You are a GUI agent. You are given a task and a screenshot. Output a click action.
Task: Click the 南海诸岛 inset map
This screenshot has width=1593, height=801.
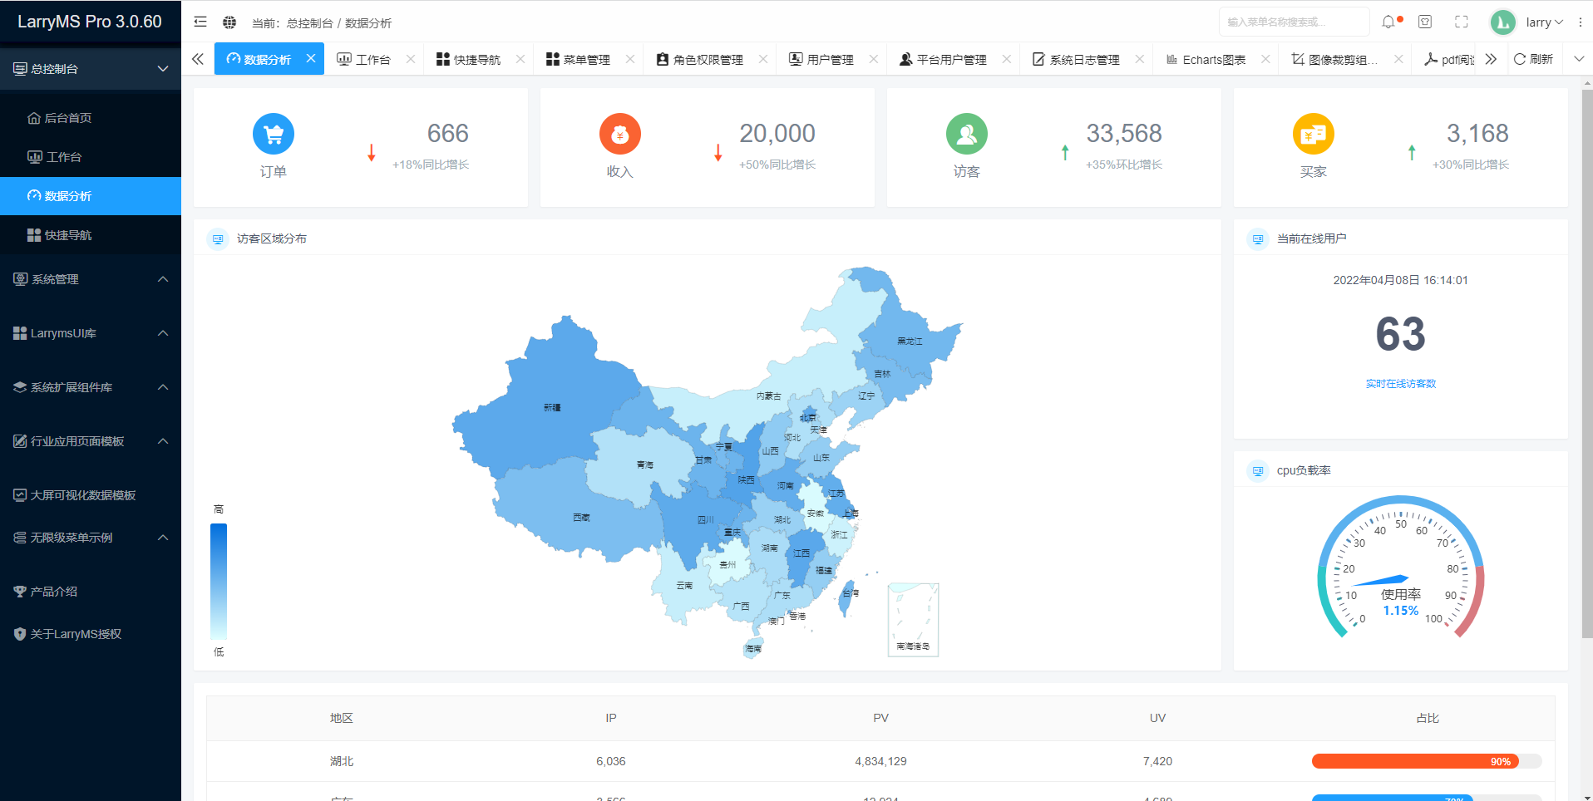click(913, 619)
